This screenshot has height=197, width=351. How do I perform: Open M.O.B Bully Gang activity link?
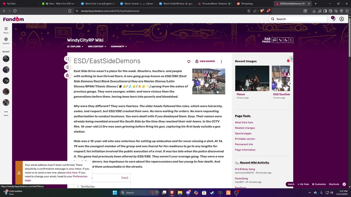(x=245, y=169)
